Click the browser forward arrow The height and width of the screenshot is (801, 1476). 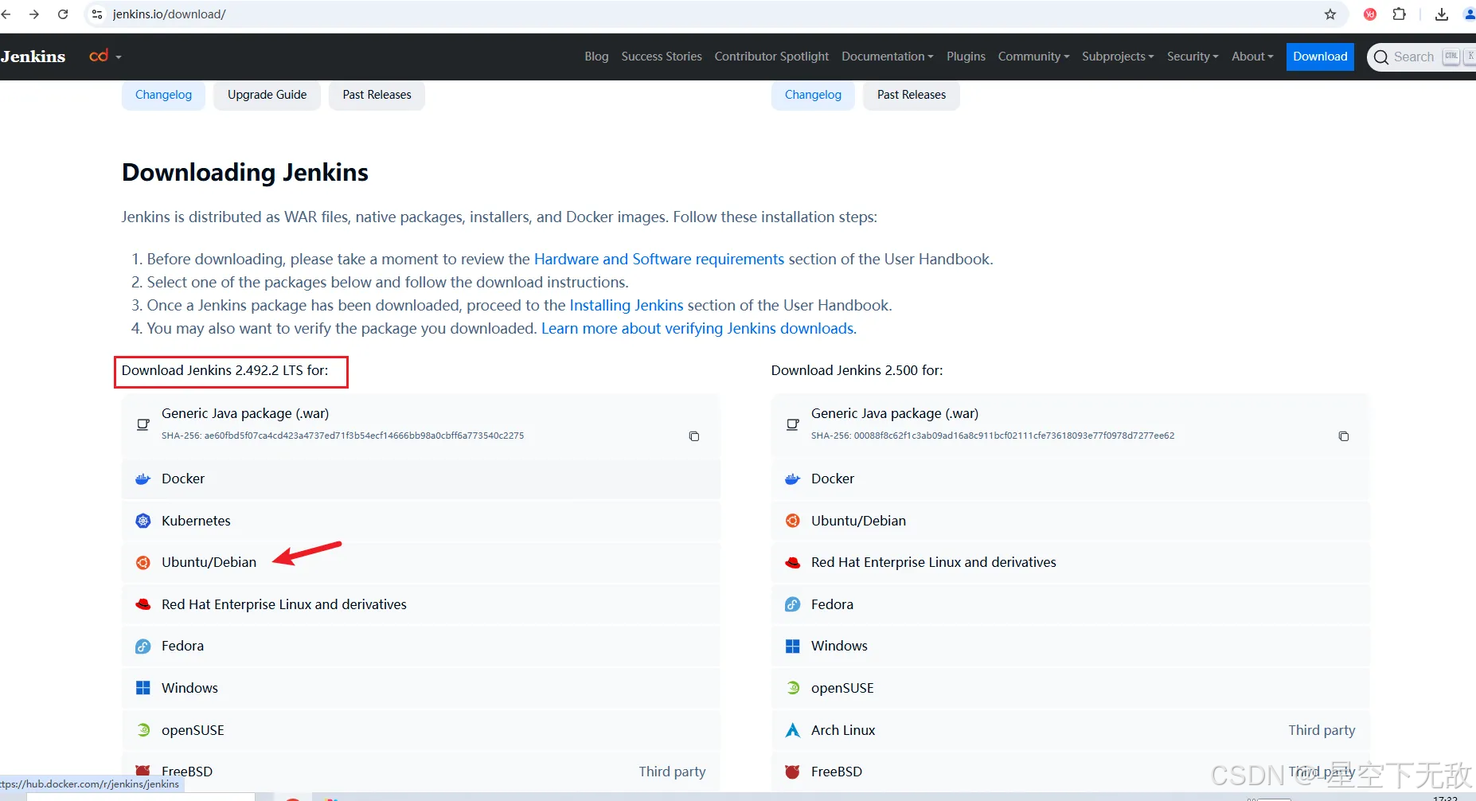click(34, 14)
